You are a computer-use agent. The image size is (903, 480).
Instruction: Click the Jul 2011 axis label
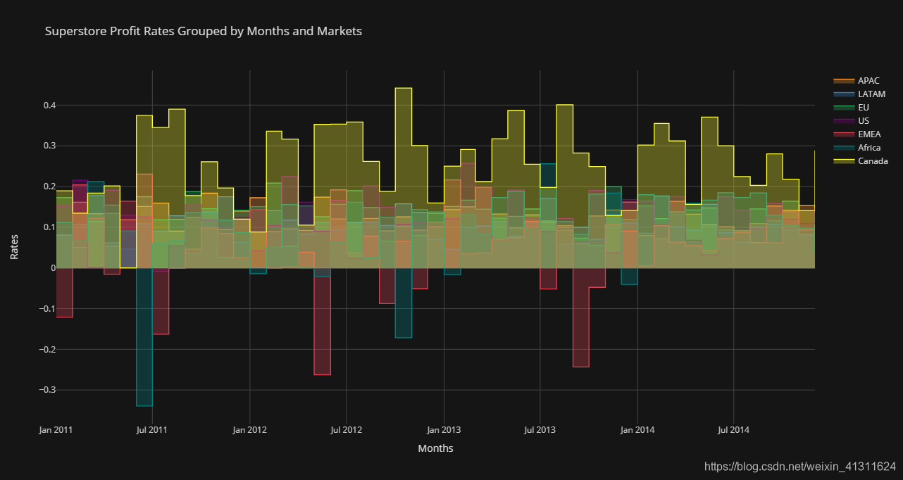click(x=152, y=429)
